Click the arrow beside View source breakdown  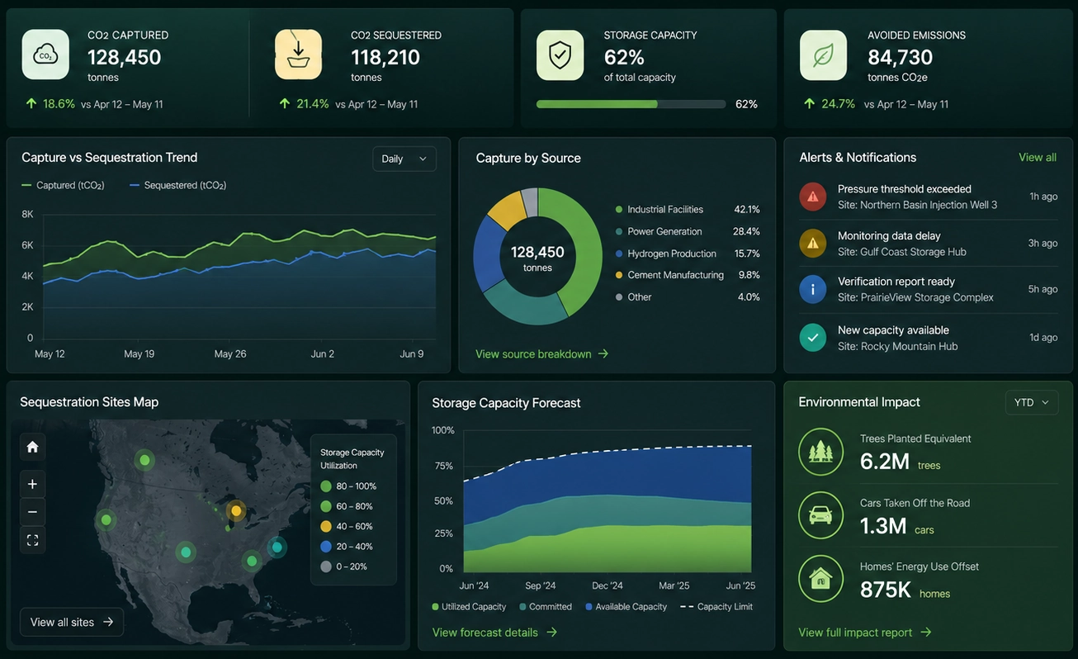[x=603, y=353]
